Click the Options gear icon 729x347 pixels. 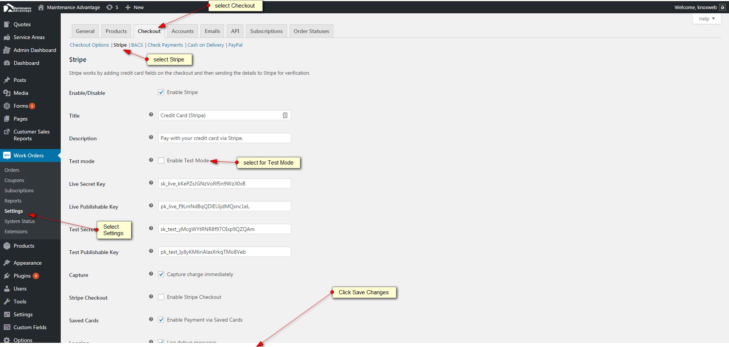[6, 340]
